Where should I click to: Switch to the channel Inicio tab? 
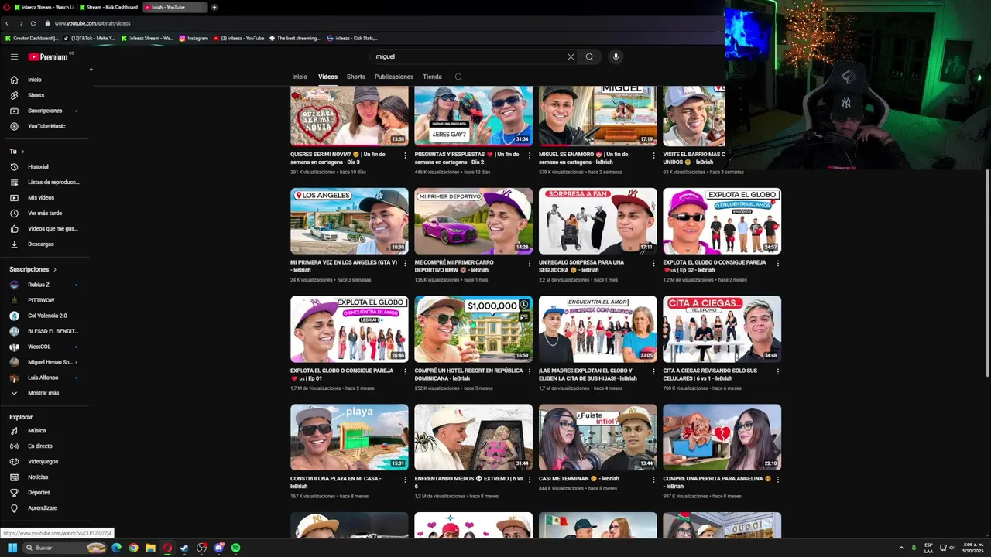coord(300,77)
